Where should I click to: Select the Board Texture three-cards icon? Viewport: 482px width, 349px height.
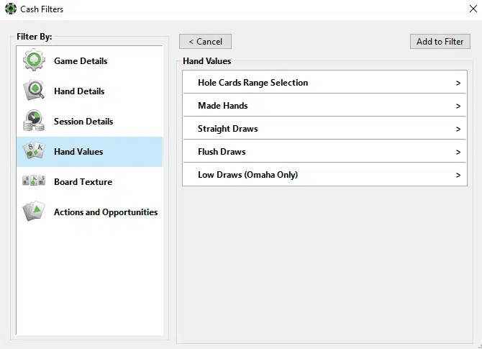[34, 181]
